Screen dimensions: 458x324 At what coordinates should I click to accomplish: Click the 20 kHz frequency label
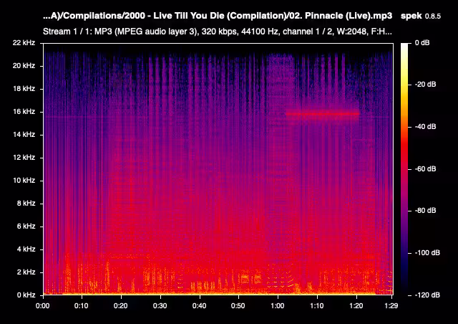pyautogui.click(x=24, y=65)
